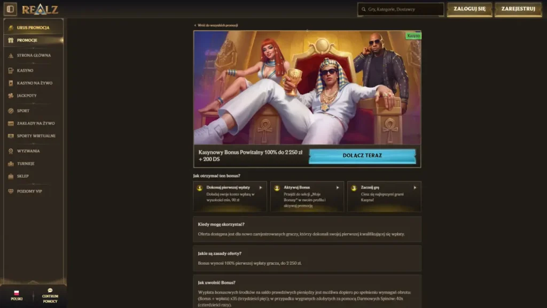Click the Wyzwania medal icon

point(11,151)
